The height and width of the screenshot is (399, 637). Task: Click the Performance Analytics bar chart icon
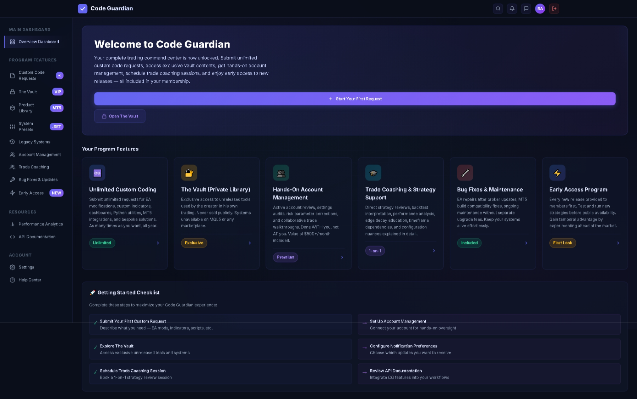(x=12, y=224)
